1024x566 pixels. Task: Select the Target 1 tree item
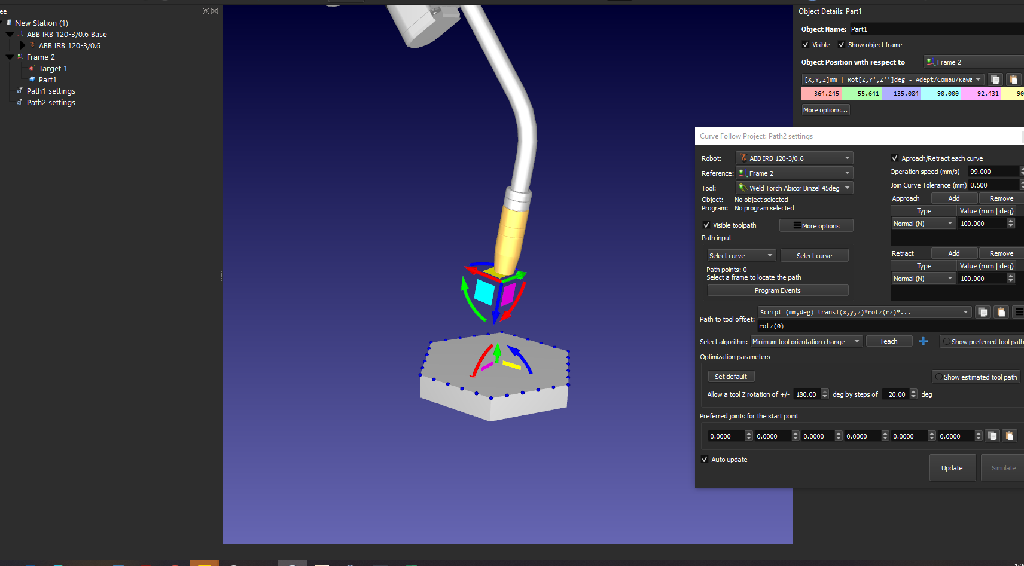pyautogui.click(x=53, y=69)
